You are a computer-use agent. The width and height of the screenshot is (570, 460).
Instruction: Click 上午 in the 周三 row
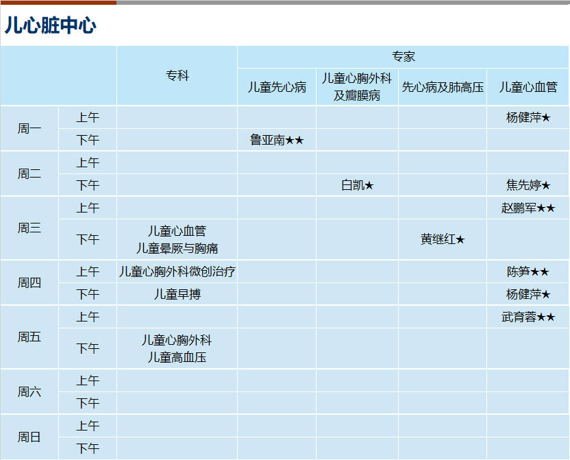click(88, 208)
